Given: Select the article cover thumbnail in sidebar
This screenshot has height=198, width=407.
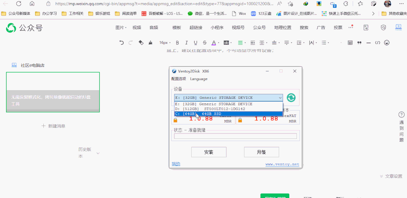Looking at the screenshot, I should pos(53,92).
